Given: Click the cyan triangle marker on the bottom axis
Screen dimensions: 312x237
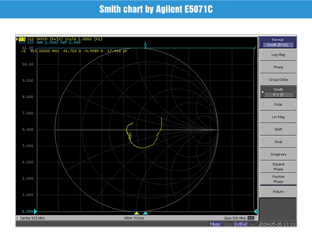Looking at the screenshot, I should (x=145, y=213).
